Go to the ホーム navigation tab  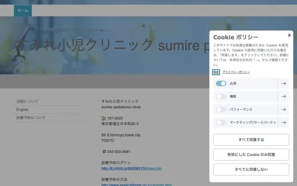tap(22, 10)
